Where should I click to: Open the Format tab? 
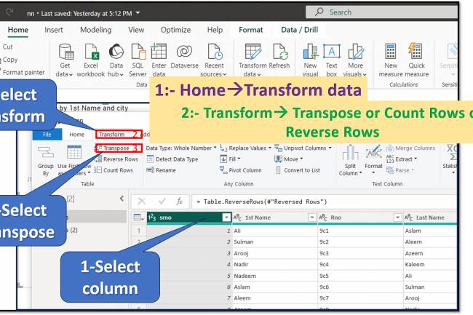250,30
